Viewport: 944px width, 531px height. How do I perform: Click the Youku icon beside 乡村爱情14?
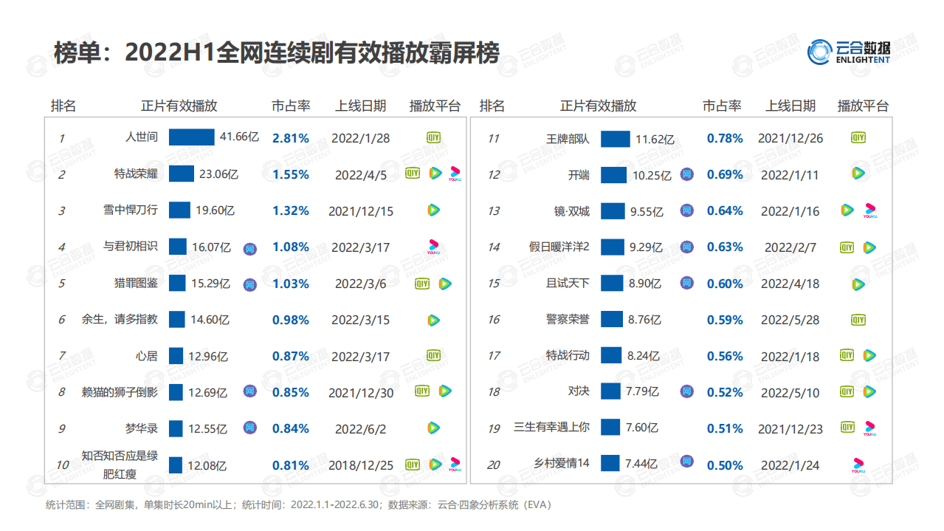coord(858,465)
